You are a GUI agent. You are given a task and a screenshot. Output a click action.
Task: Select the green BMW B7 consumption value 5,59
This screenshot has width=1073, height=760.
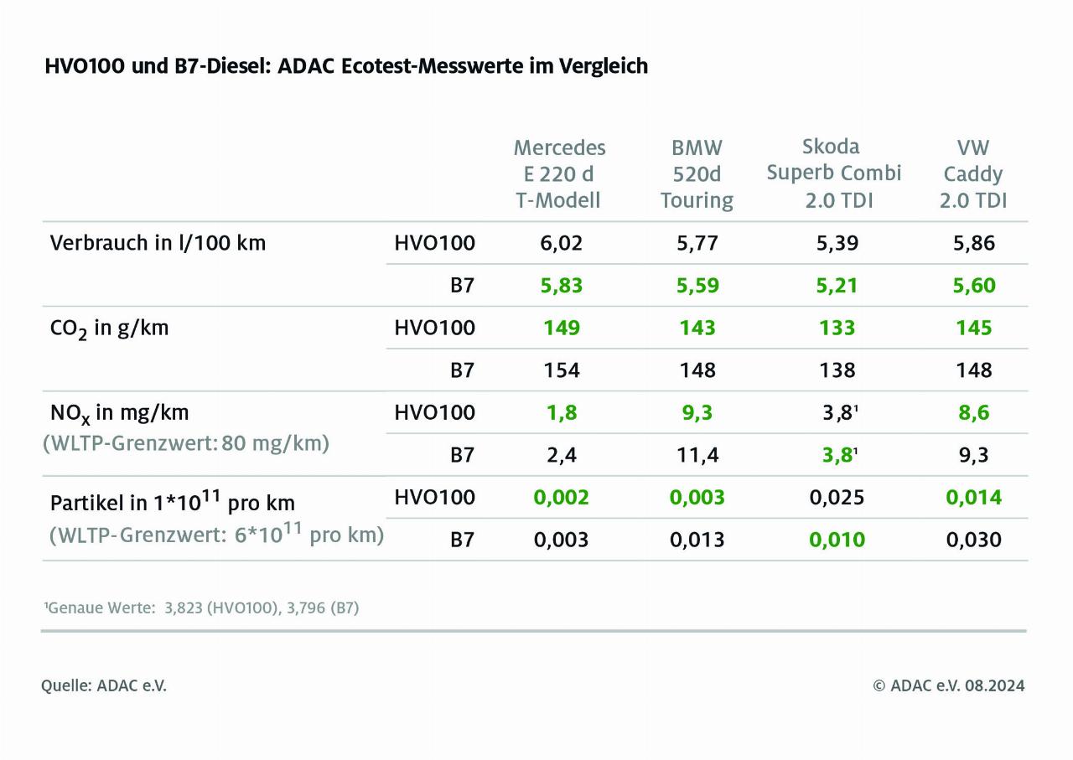point(697,286)
